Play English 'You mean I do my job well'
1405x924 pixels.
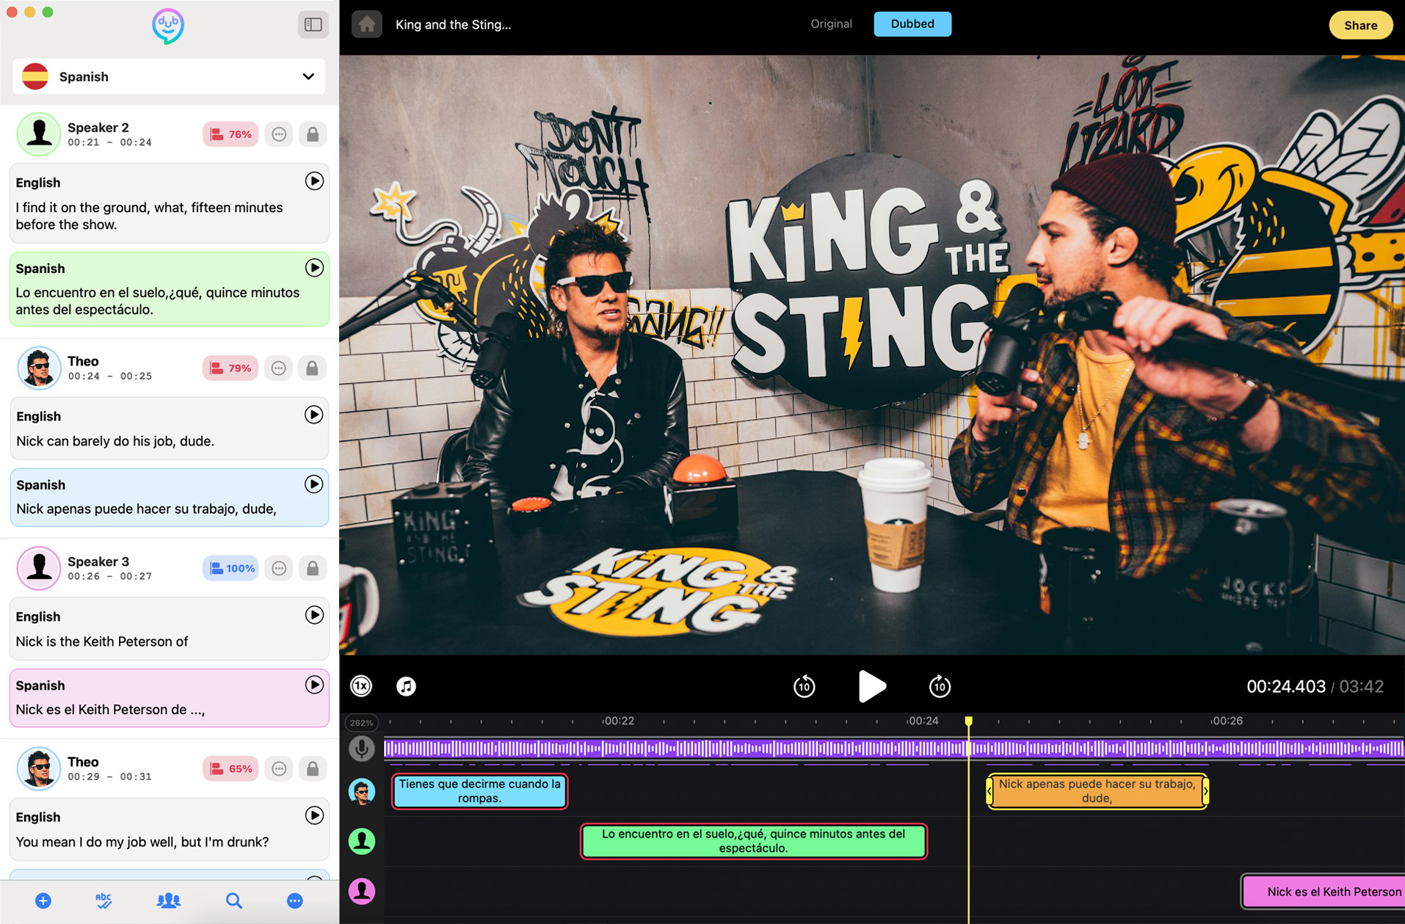coord(314,815)
